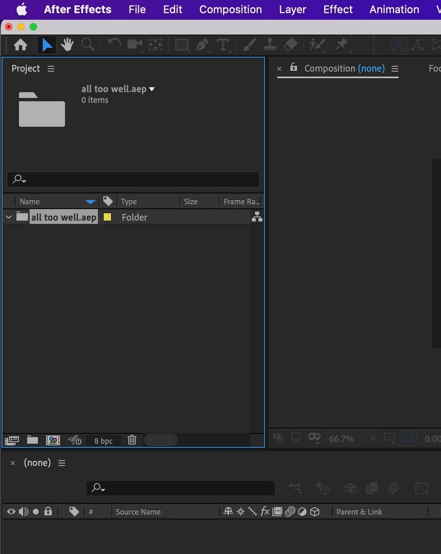Open the timeline search filter dropdown
Image resolution: width=441 pixels, height=554 pixels.
98,488
